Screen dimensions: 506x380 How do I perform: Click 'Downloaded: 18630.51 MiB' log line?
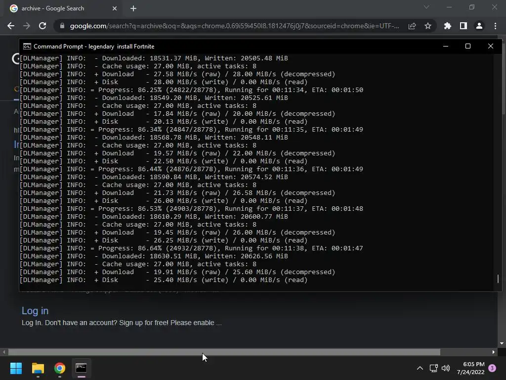(x=154, y=256)
